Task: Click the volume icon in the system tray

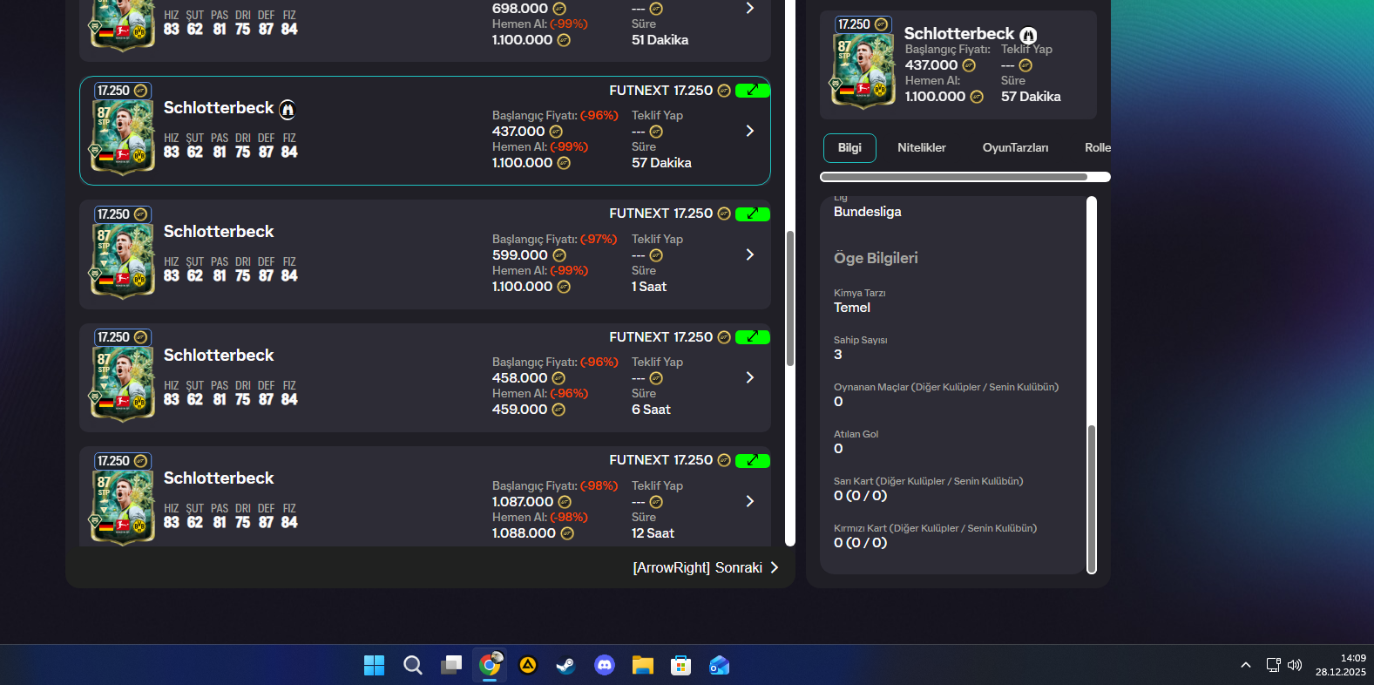Action: [x=1295, y=665]
